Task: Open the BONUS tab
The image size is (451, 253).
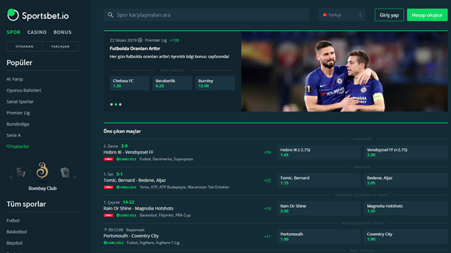Action: click(63, 33)
